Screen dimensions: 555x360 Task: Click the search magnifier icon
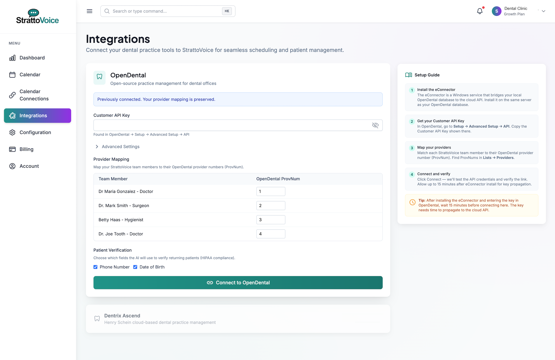click(x=107, y=11)
